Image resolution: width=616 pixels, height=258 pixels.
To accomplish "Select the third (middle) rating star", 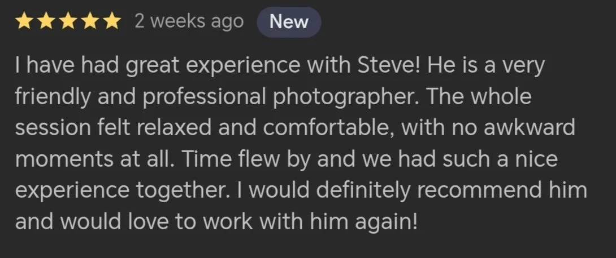I will click(x=68, y=21).
